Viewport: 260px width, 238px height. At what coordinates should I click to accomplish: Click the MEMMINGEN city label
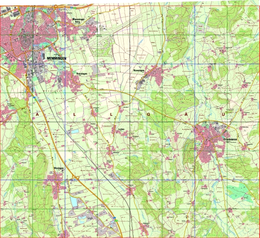57,58
